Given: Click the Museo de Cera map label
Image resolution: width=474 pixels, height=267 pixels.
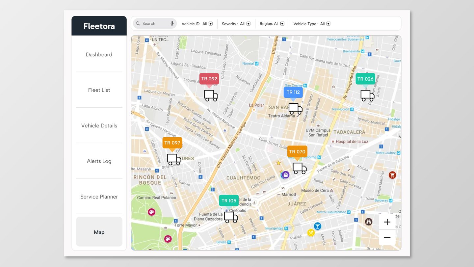Looking at the screenshot, I should tap(315, 191).
